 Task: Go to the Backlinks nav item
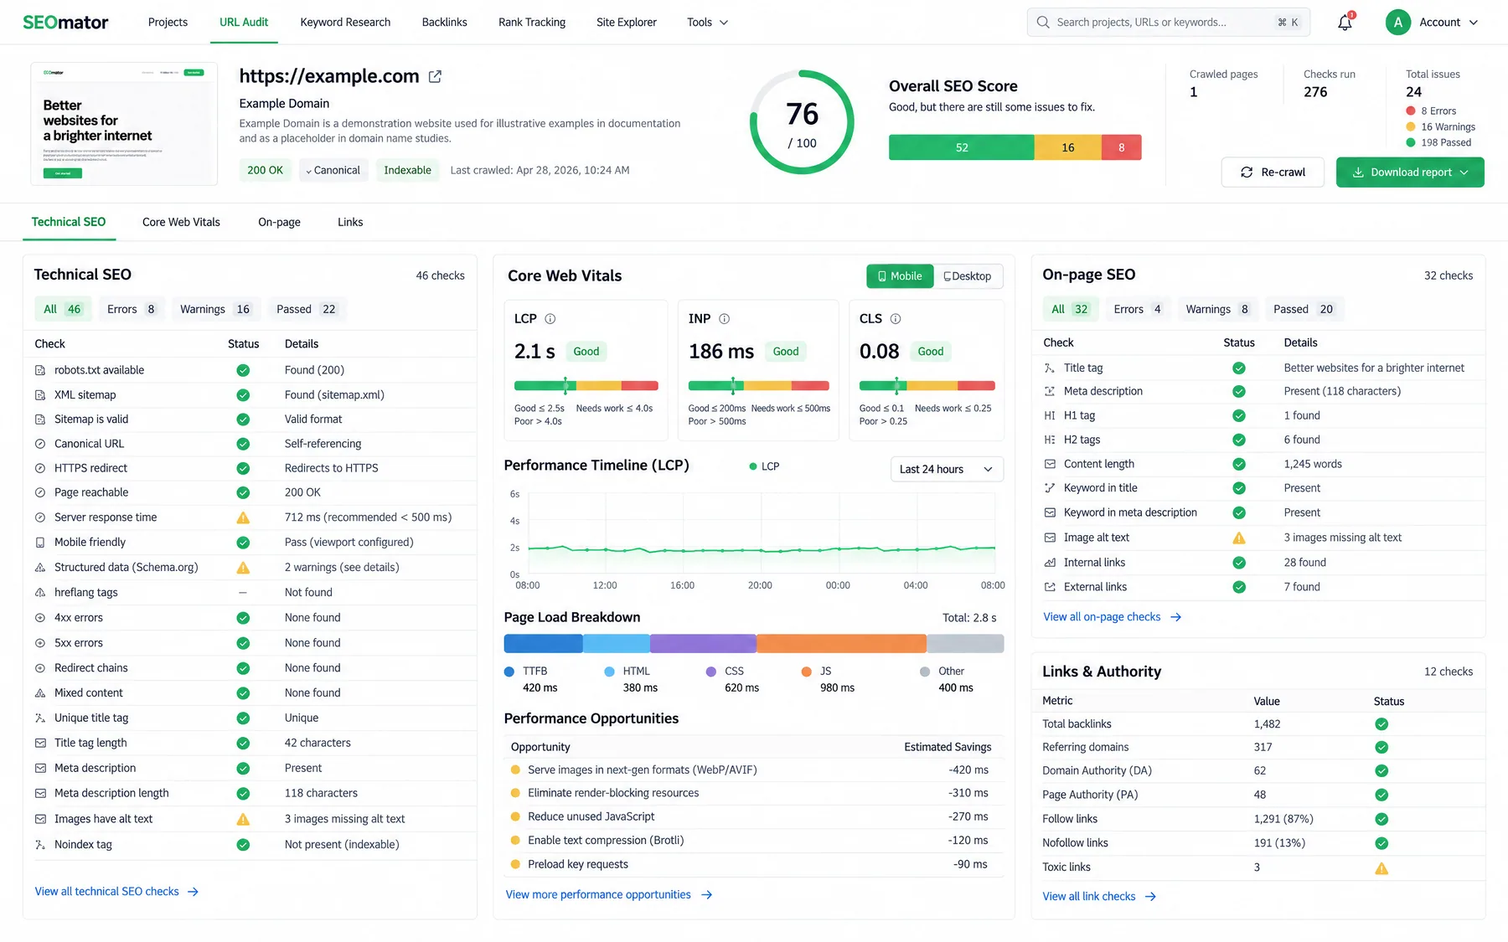pyautogui.click(x=445, y=23)
